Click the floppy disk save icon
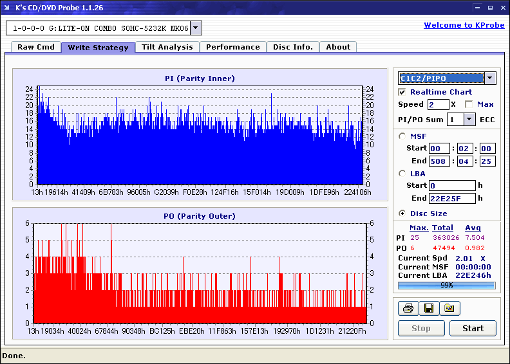Screen dimensions: 510x364 pos(428,309)
